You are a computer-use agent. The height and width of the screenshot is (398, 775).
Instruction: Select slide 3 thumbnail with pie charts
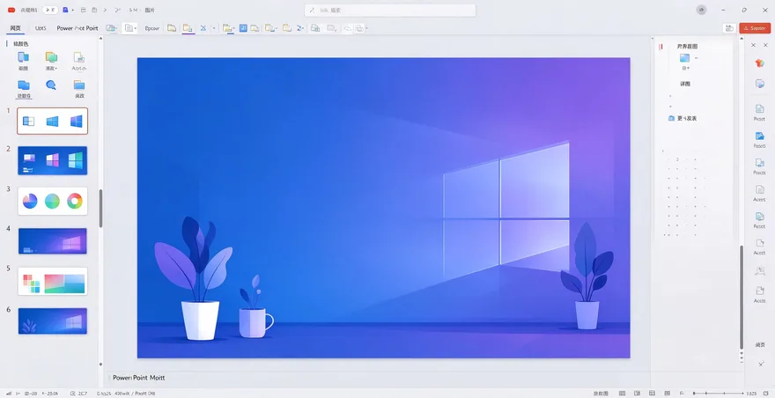[52, 201]
